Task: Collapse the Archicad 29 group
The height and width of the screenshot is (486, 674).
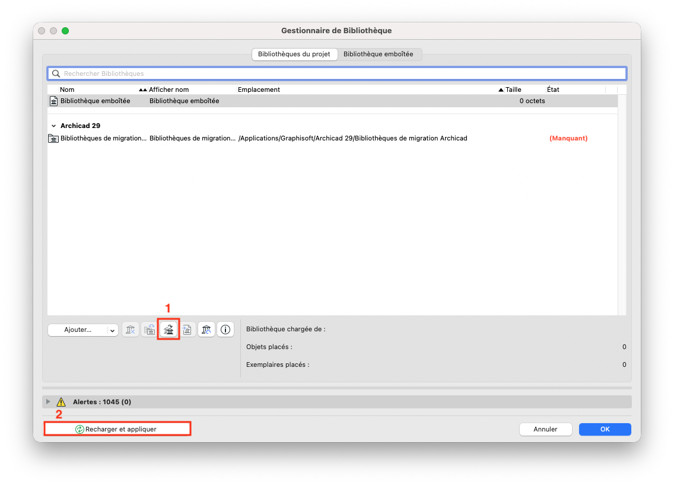Action: (54, 126)
